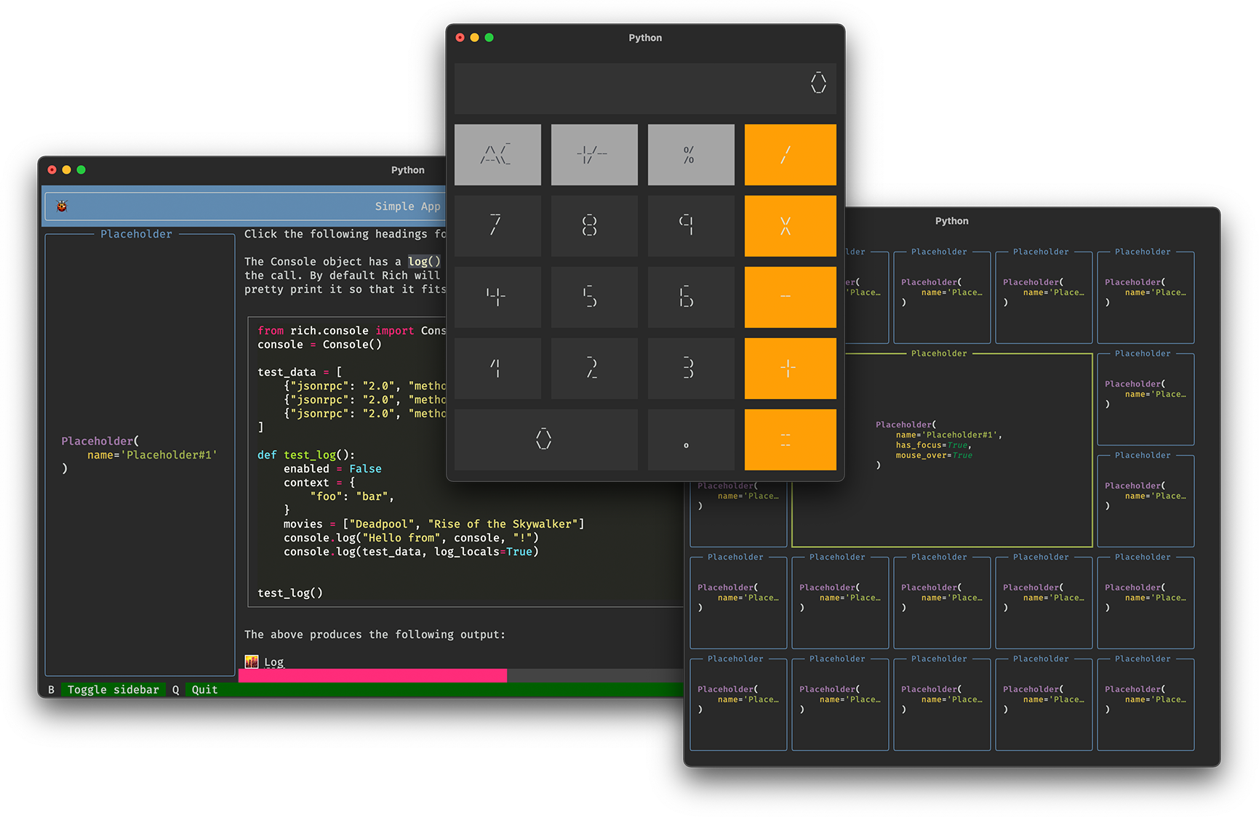Click the bottom-left Placeholder cell in grid window

tap(738, 704)
